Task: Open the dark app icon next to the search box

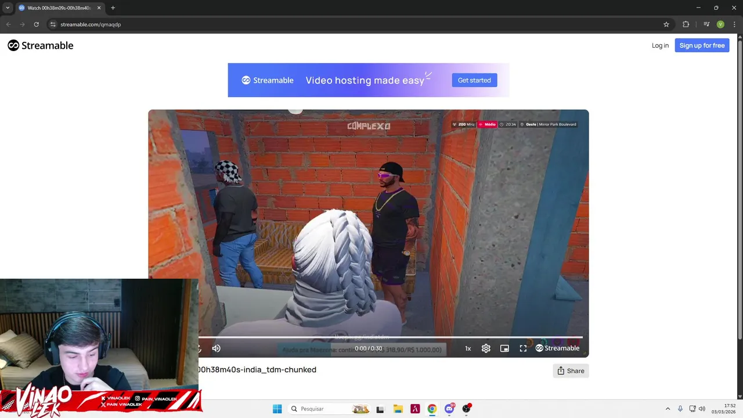Action: pos(380,409)
